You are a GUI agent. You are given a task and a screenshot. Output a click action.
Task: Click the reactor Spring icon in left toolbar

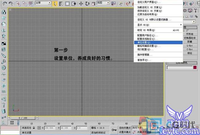4,49
